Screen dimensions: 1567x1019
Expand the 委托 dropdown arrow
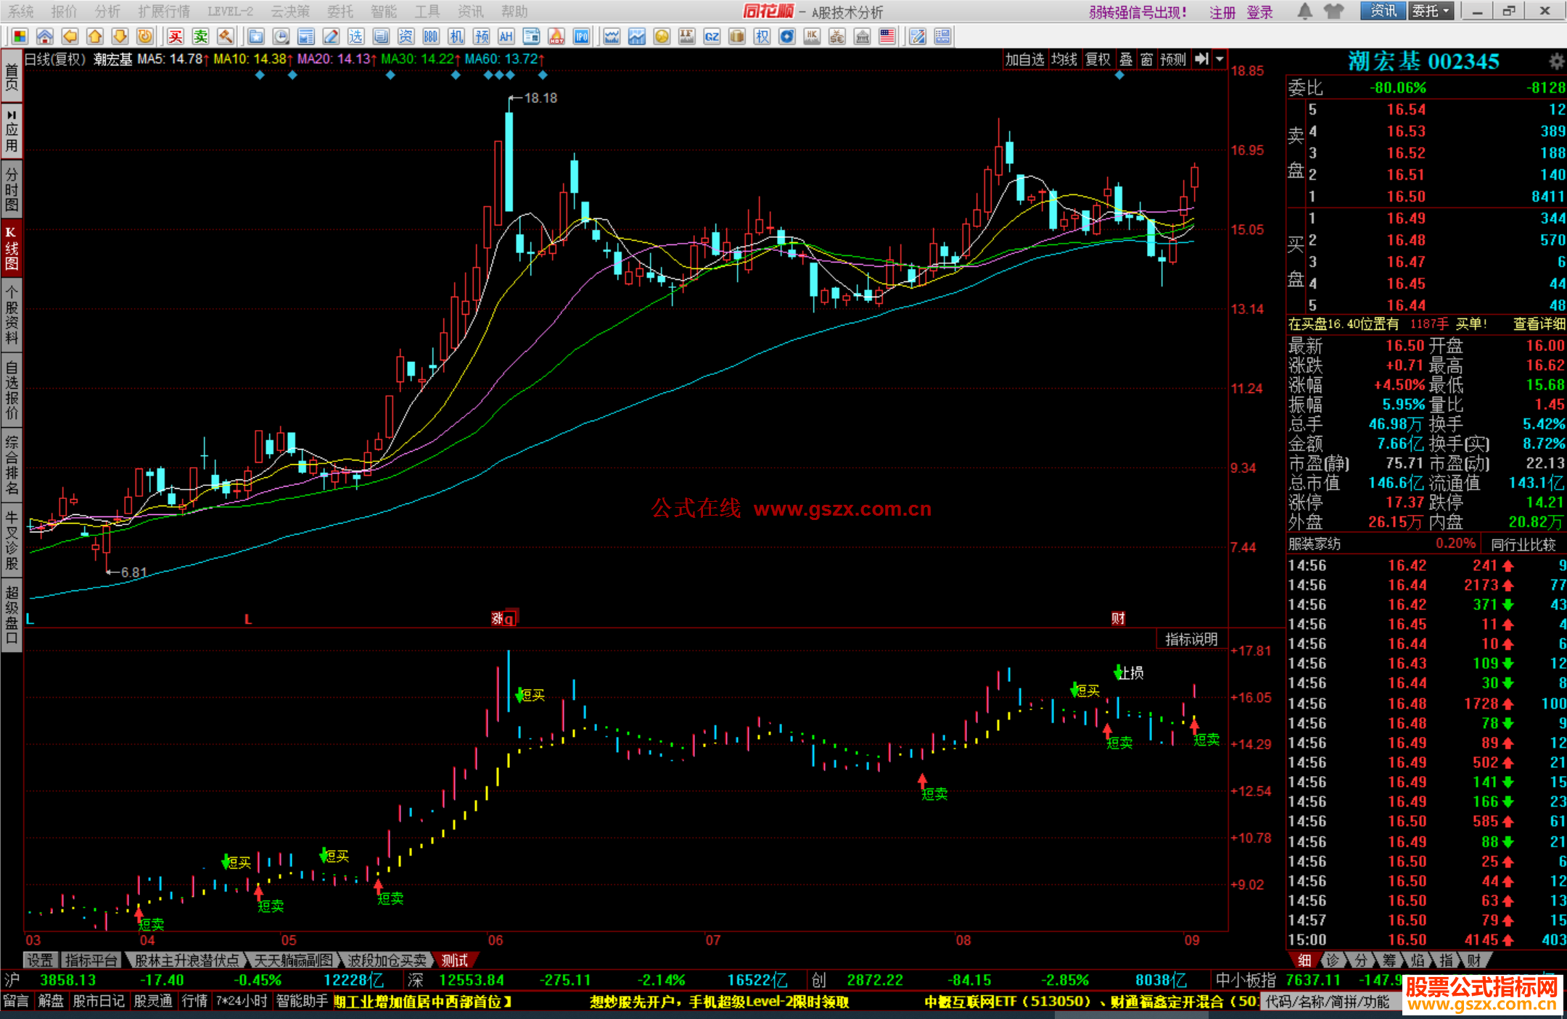(x=1446, y=11)
